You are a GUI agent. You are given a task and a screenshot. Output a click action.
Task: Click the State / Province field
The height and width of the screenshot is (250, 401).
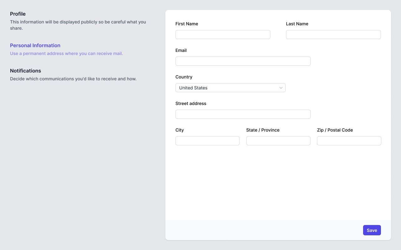(x=278, y=141)
